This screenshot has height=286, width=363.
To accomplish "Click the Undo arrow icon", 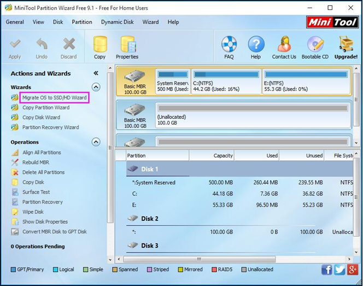I will coord(42,44).
